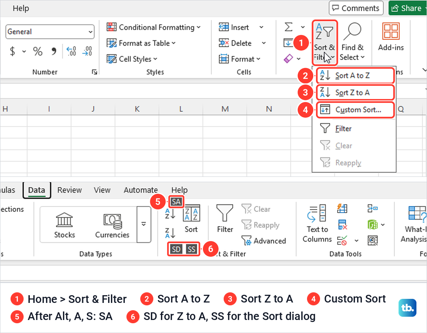Screen dimensions: 427x333
Task: Click Increase Decimal icon
Action: tap(71, 51)
